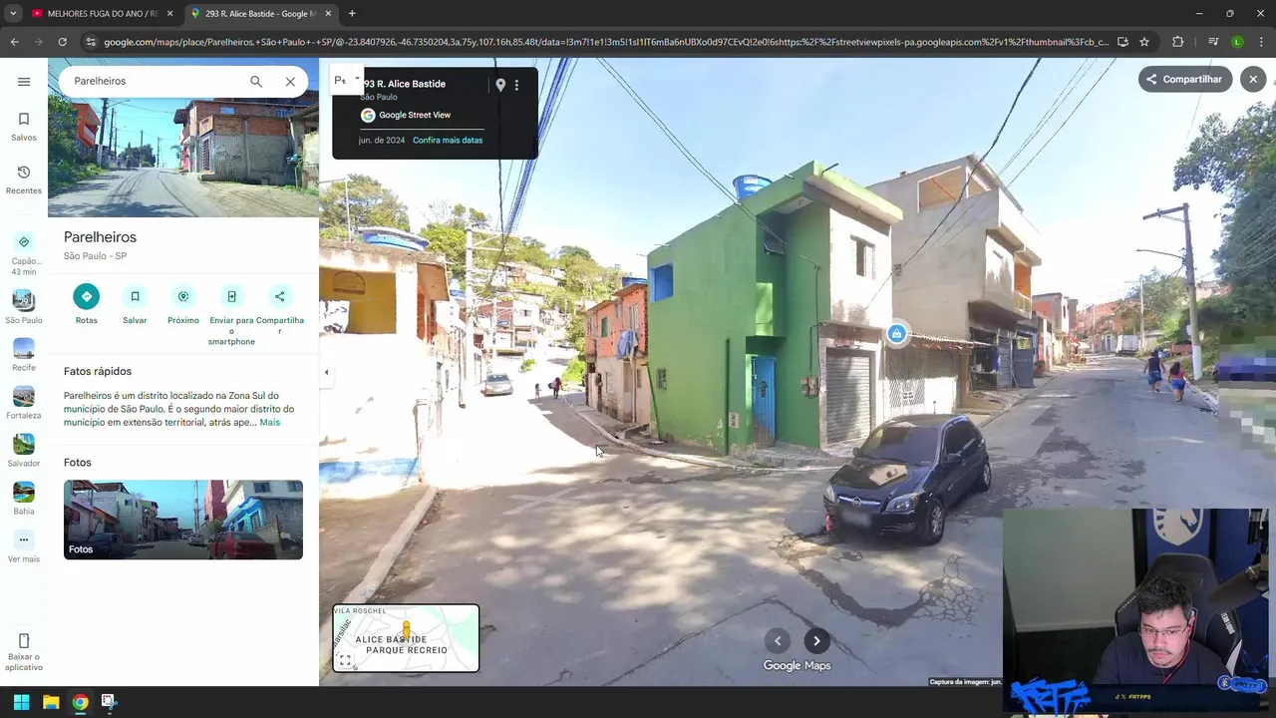1276x718 pixels.
Task: Open File Explorer from the taskbar
Action: coord(51,702)
